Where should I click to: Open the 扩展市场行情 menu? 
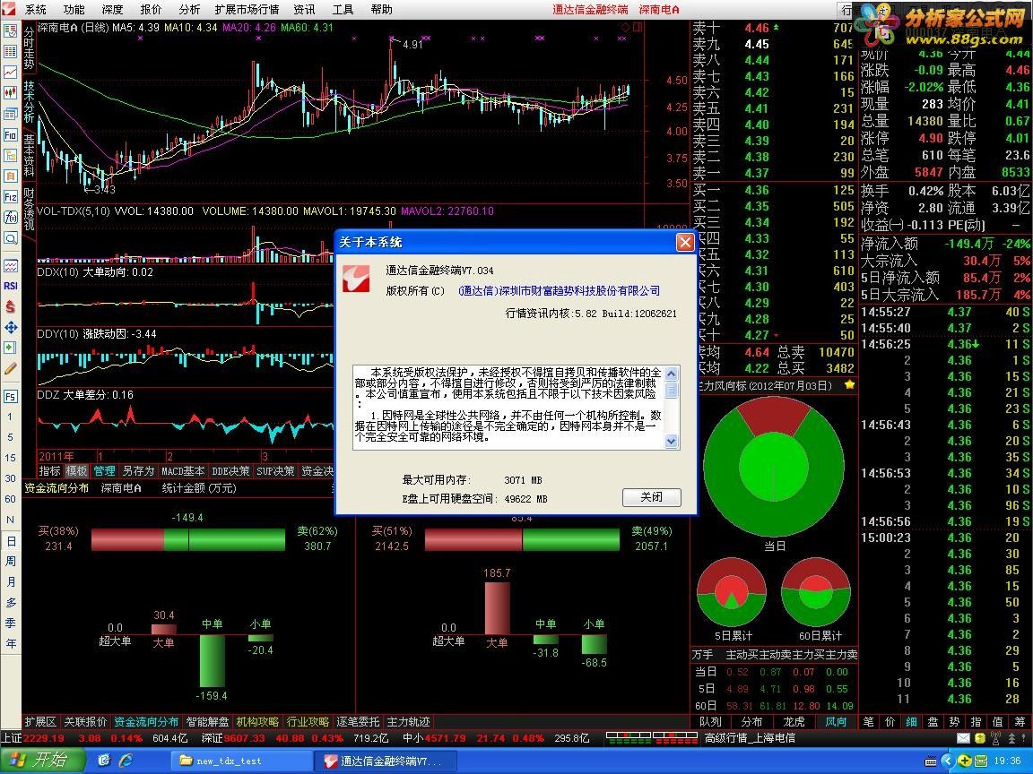[x=247, y=9]
